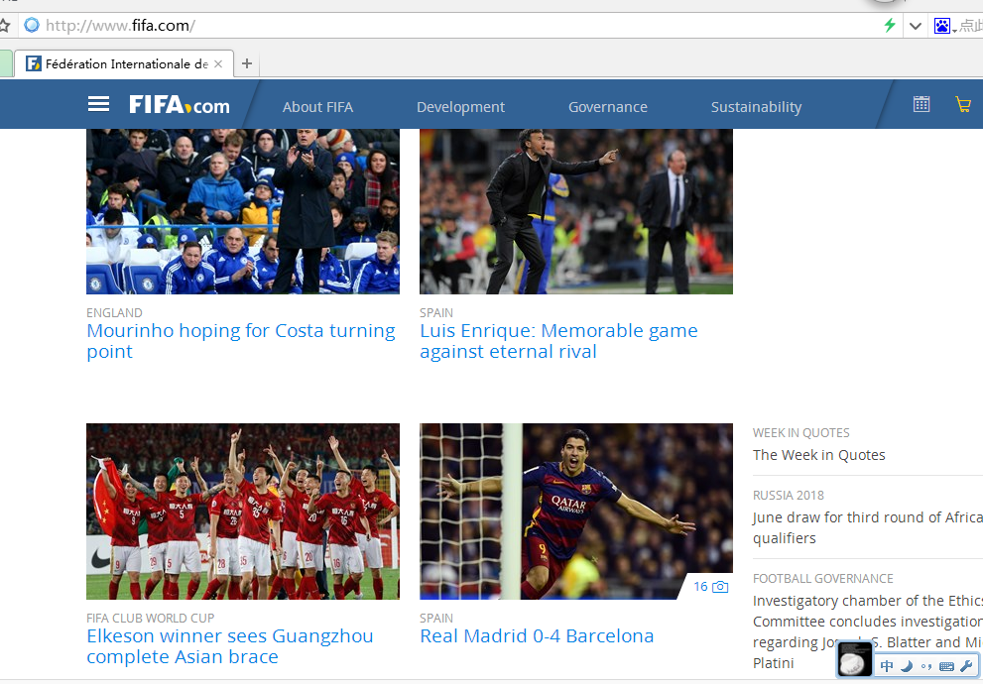Click SPAIN label above Real Madrid headline
Viewport: 983px width, 684px height.
point(436,619)
